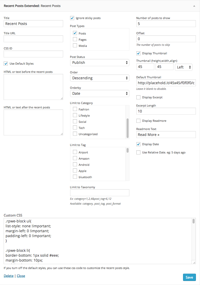Open the Post Status dropdown
This screenshot has width=200, height=285.
(99, 63)
